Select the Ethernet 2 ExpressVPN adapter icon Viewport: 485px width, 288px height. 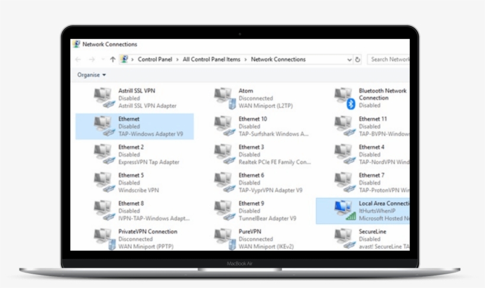pos(104,154)
